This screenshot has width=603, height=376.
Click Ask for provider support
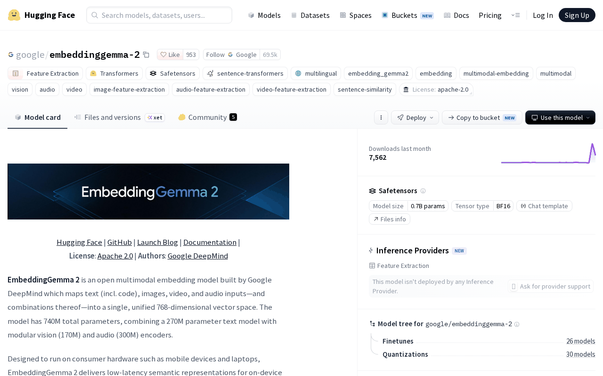[x=551, y=286]
